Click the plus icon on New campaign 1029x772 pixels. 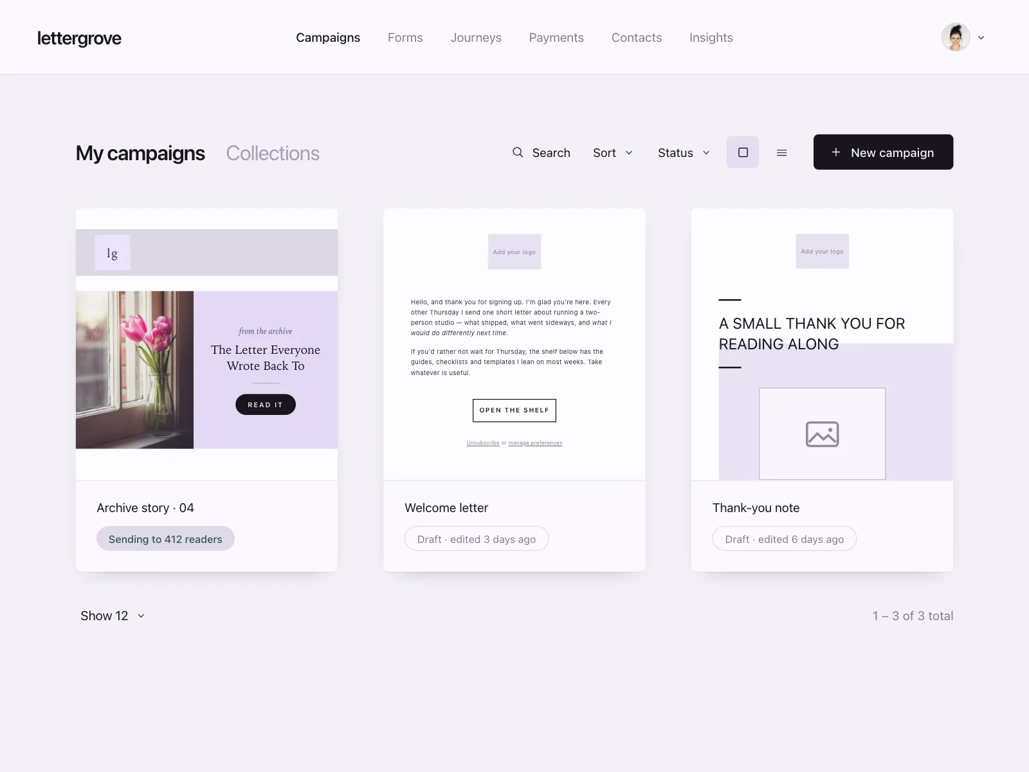[x=836, y=152]
